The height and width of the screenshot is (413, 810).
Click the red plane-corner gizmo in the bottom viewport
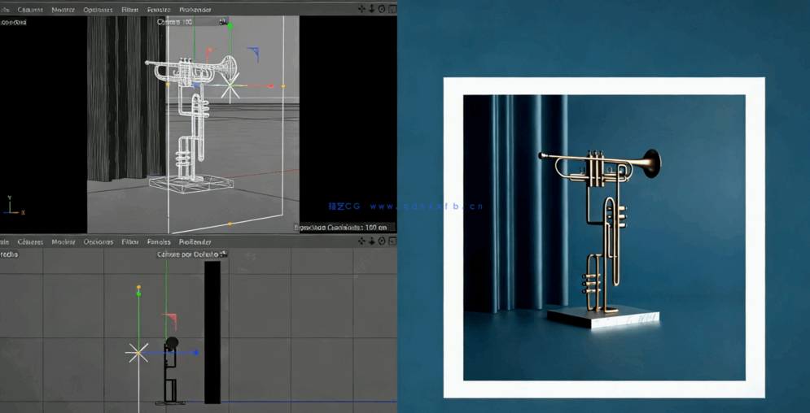click(170, 320)
